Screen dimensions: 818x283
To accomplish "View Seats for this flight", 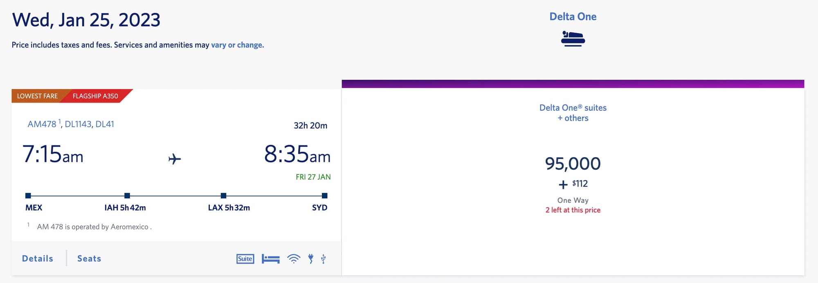I will pyautogui.click(x=89, y=258).
